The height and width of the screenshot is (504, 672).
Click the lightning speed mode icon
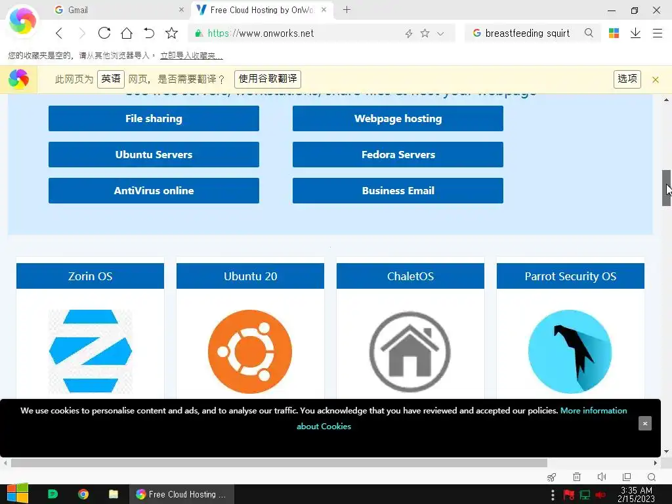tap(409, 33)
